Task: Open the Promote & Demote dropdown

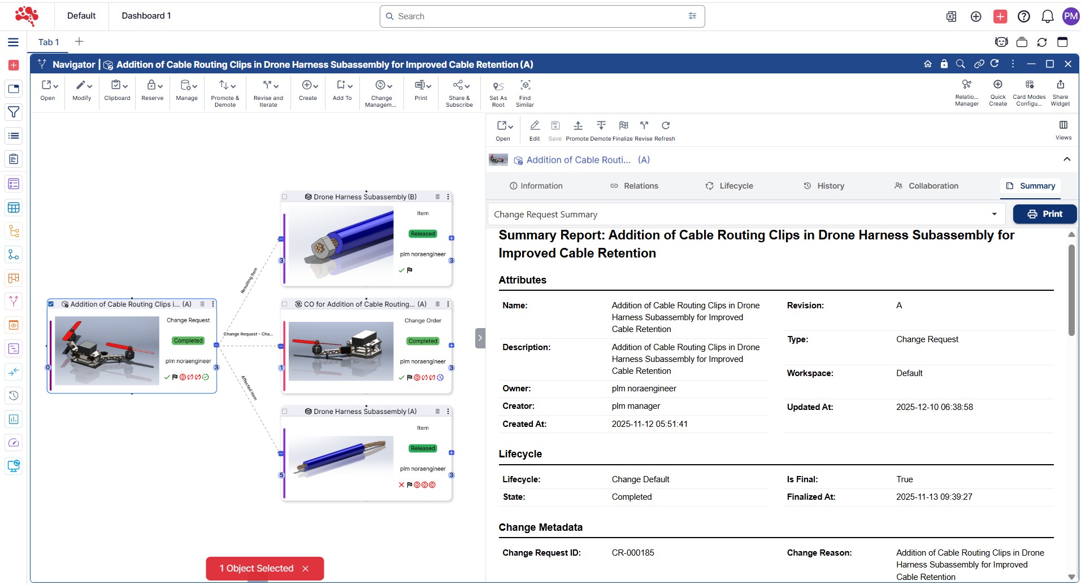Action: click(x=225, y=86)
